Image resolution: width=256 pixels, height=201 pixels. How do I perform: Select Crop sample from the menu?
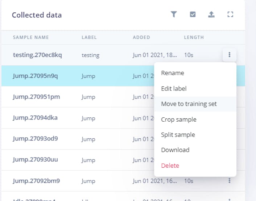[x=179, y=120]
